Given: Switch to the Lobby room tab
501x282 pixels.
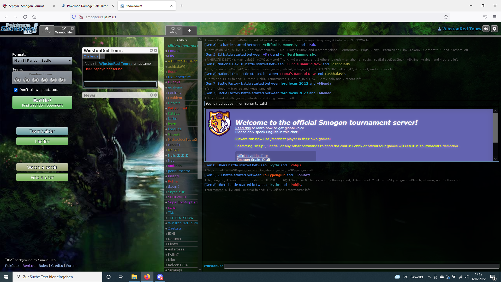Looking at the screenshot, I should (173, 30).
